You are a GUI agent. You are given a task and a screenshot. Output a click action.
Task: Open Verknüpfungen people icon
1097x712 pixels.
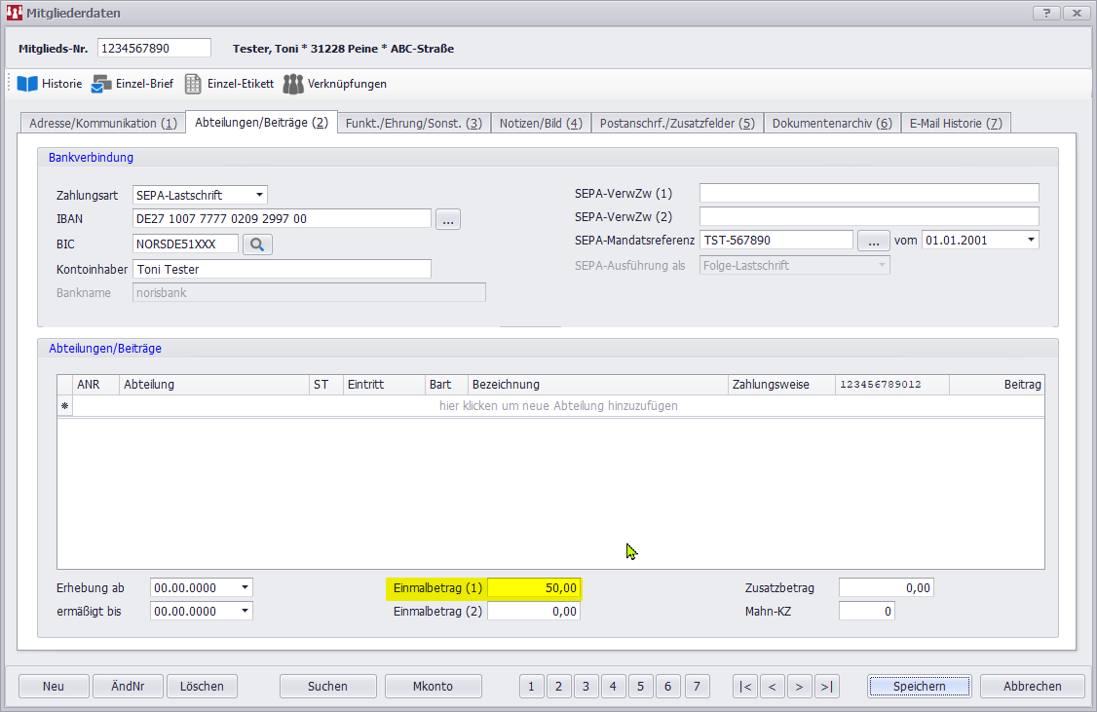pos(293,84)
